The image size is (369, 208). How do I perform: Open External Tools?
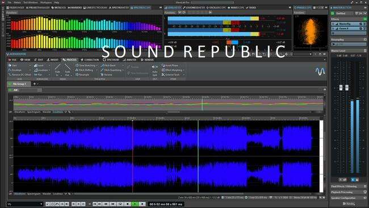170,74
